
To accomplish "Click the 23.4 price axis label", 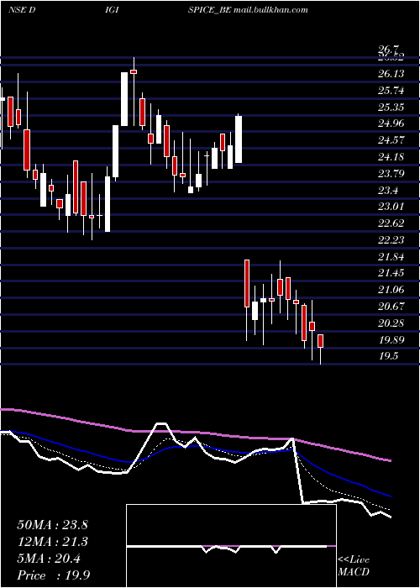I will [388, 191].
